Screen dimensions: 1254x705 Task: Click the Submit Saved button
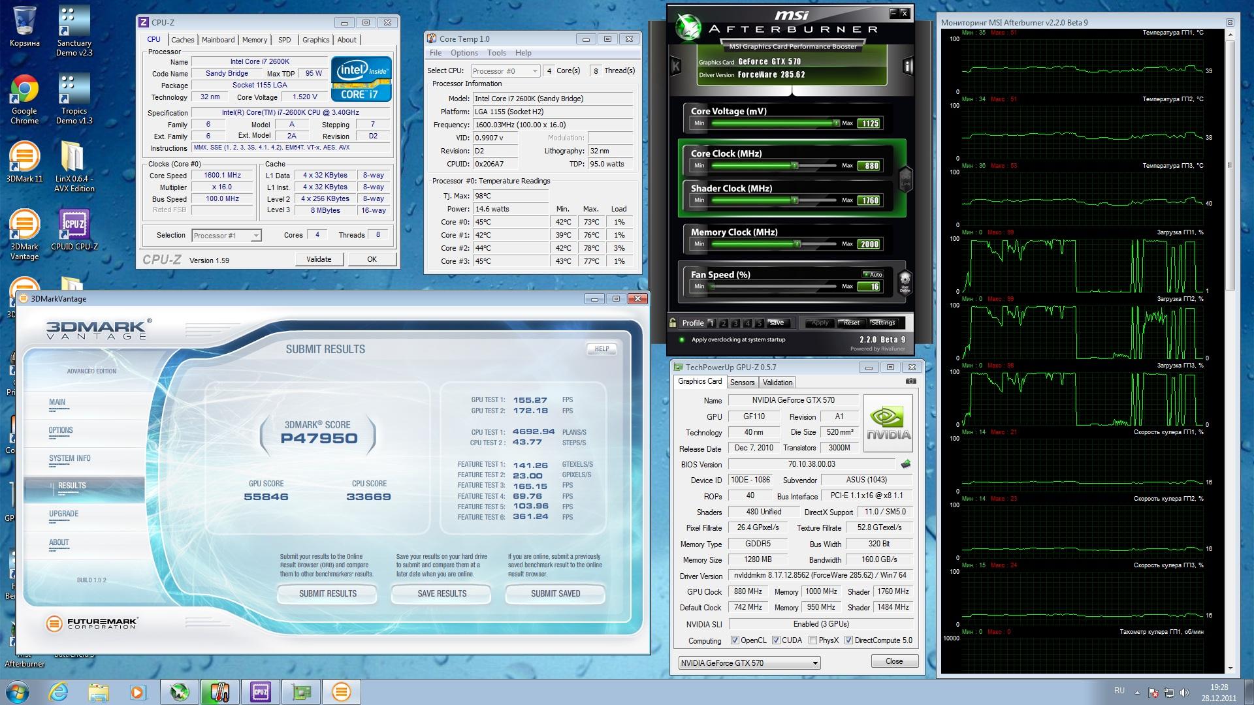tap(556, 593)
